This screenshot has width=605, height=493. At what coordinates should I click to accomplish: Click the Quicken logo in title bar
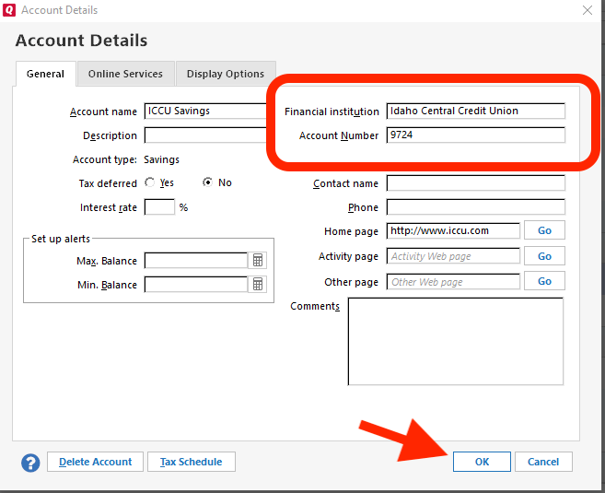click(x=9, y=9)
